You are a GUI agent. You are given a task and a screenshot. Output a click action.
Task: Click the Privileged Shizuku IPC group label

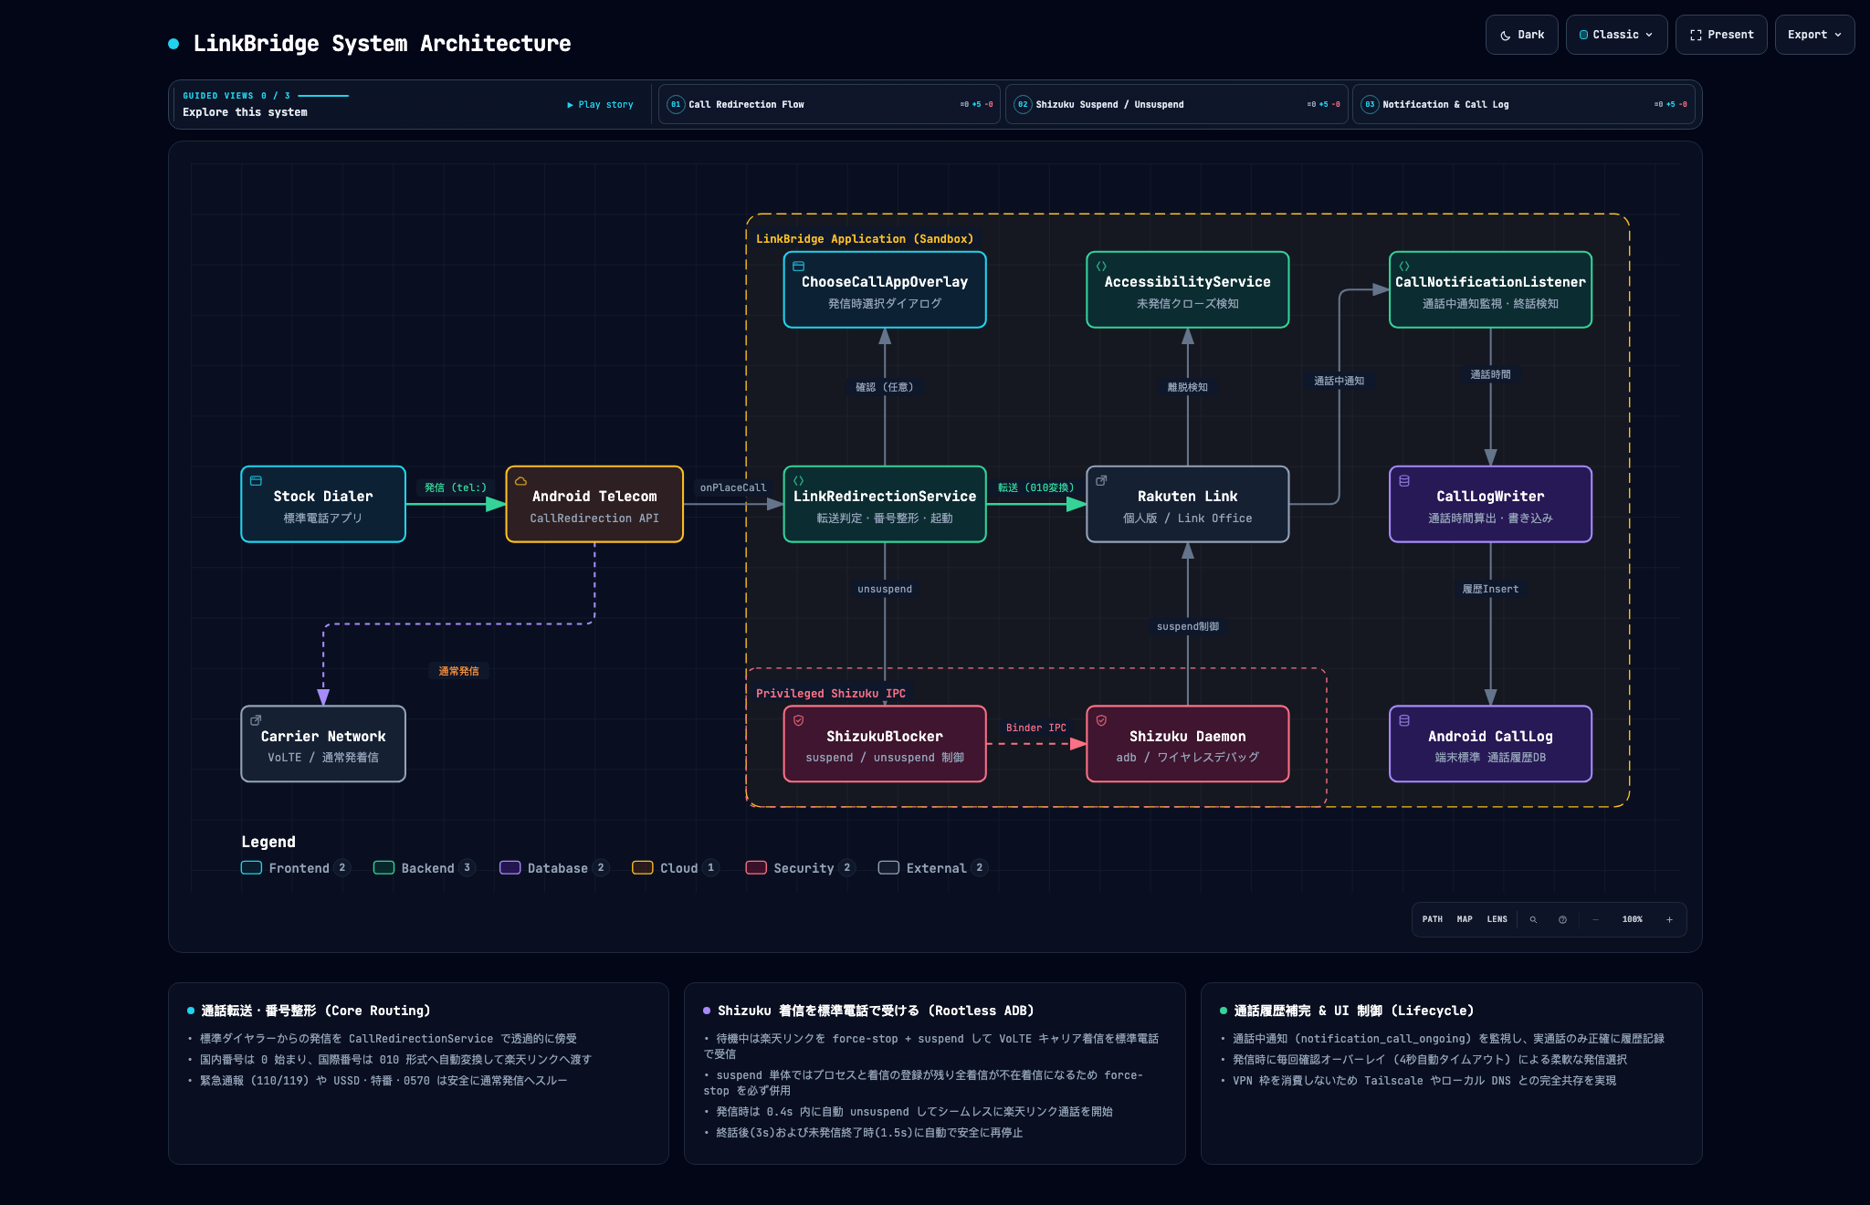pos(831,693)
